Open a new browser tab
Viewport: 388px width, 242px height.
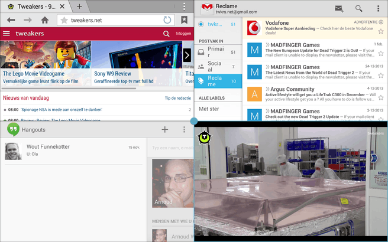click(x=79, y=6)
